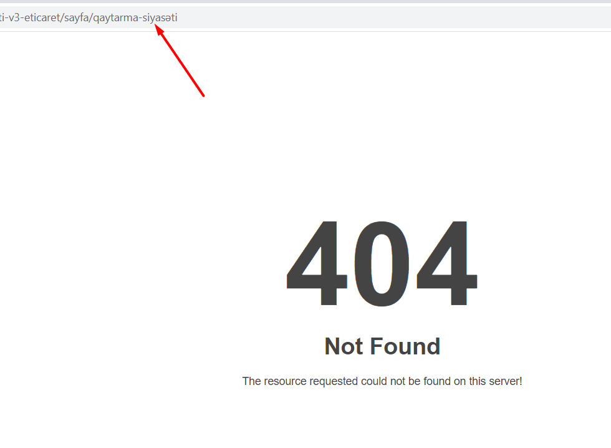Click the zero in the 404 heading
Screen dimensions: 611x448
(x=382, y=263)
